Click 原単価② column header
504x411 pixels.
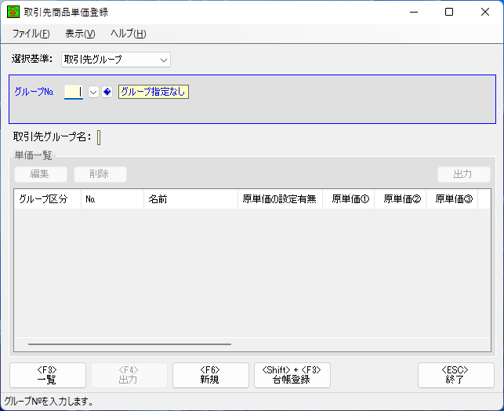tap(401, 199)
